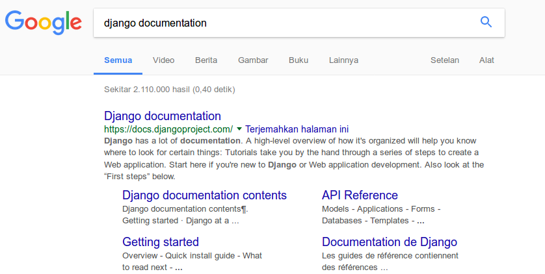
Task: Open the 'API Reference' sitelink
Action: point(360,195)
